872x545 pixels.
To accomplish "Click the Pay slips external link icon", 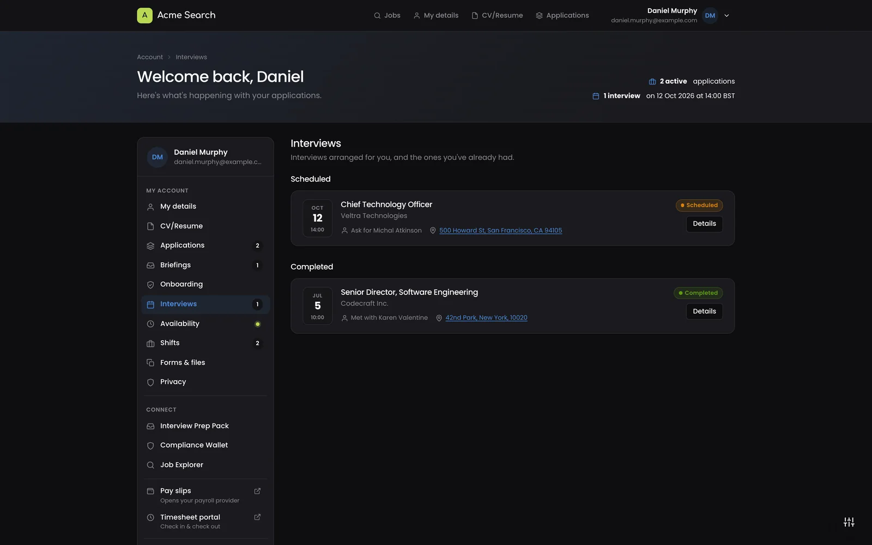I will click(x=257, y=491).
